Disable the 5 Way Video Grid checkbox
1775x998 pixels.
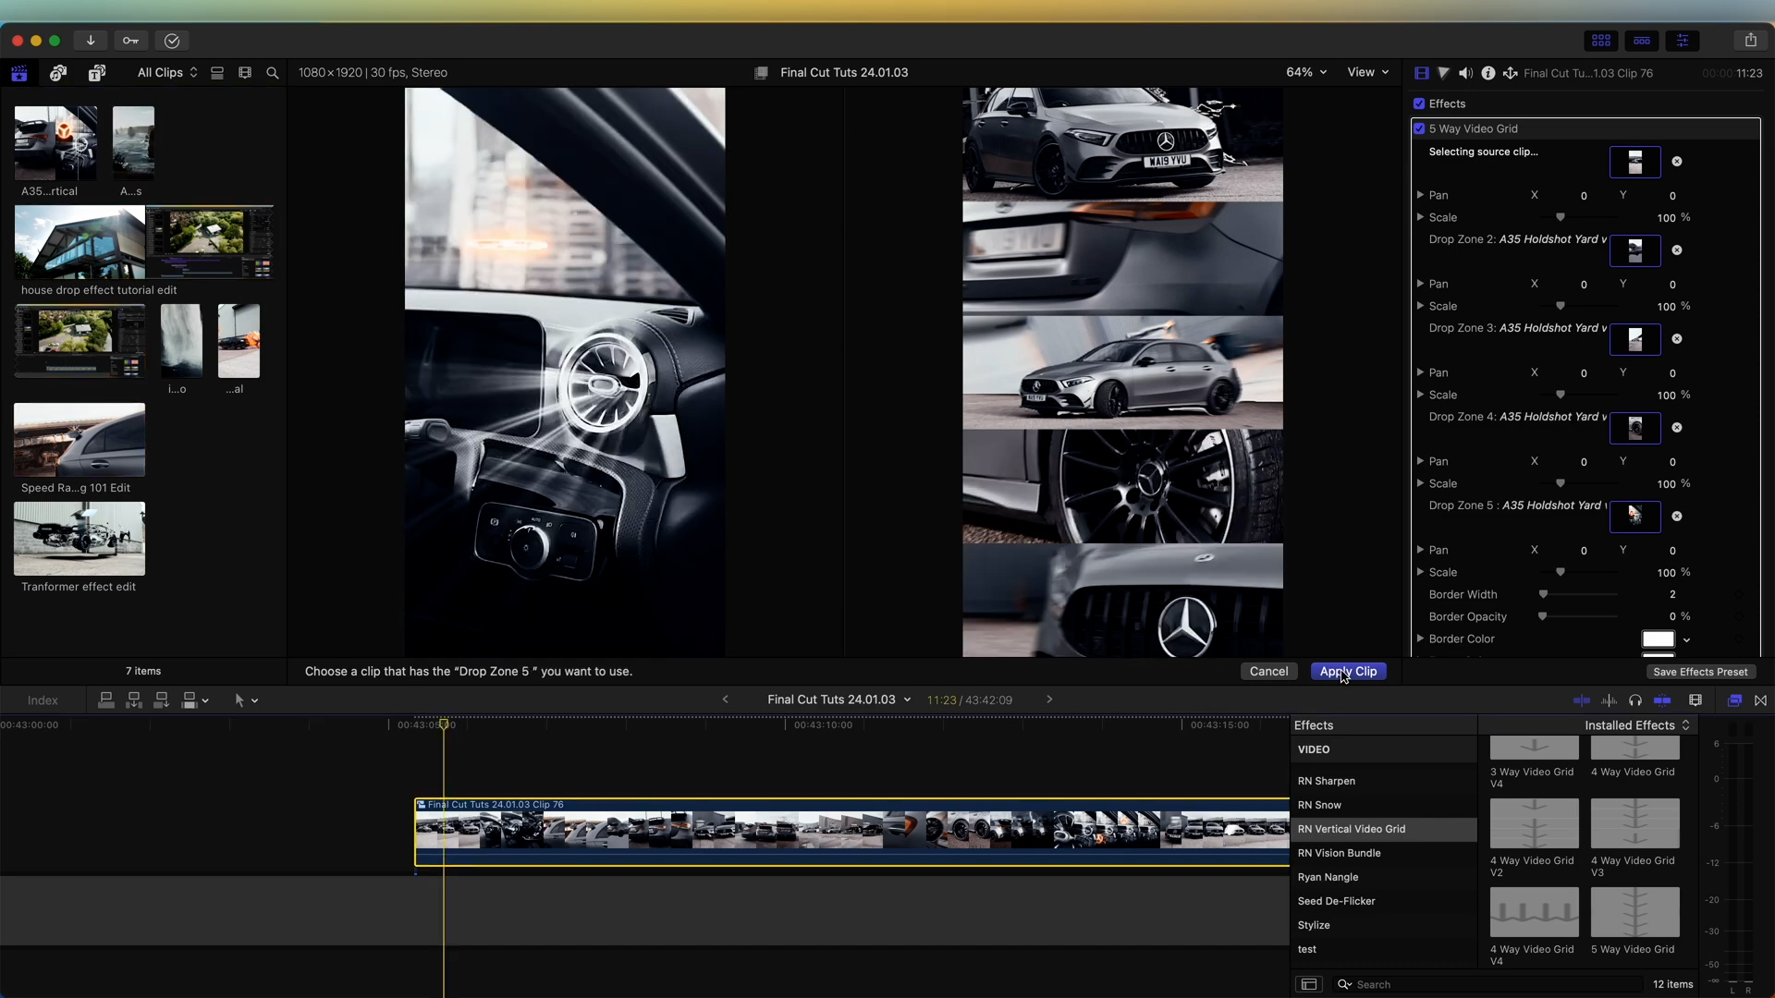pos(1419,128)
